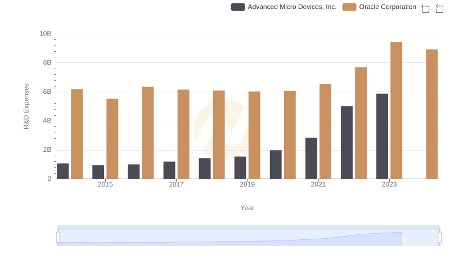Image resolution: width=450 pixels, height=259 pixels.
Task: Select the Oracle bar above 2019
Action: click(x=254, y=135)
